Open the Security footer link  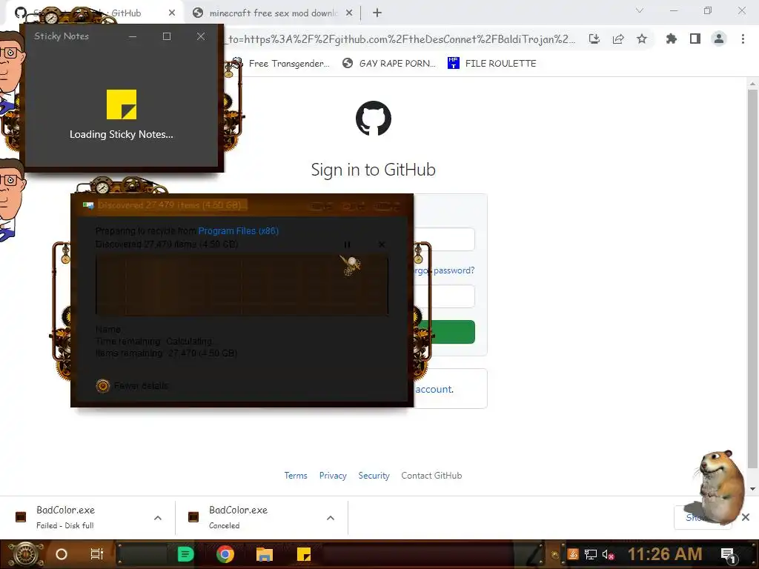tap(374, 476)
